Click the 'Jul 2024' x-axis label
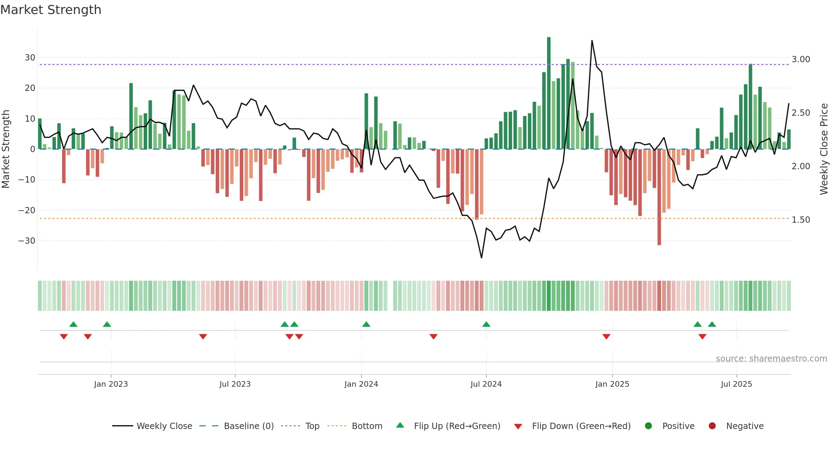The width and height of the screenshot is (839, 472). pos(486,384)
